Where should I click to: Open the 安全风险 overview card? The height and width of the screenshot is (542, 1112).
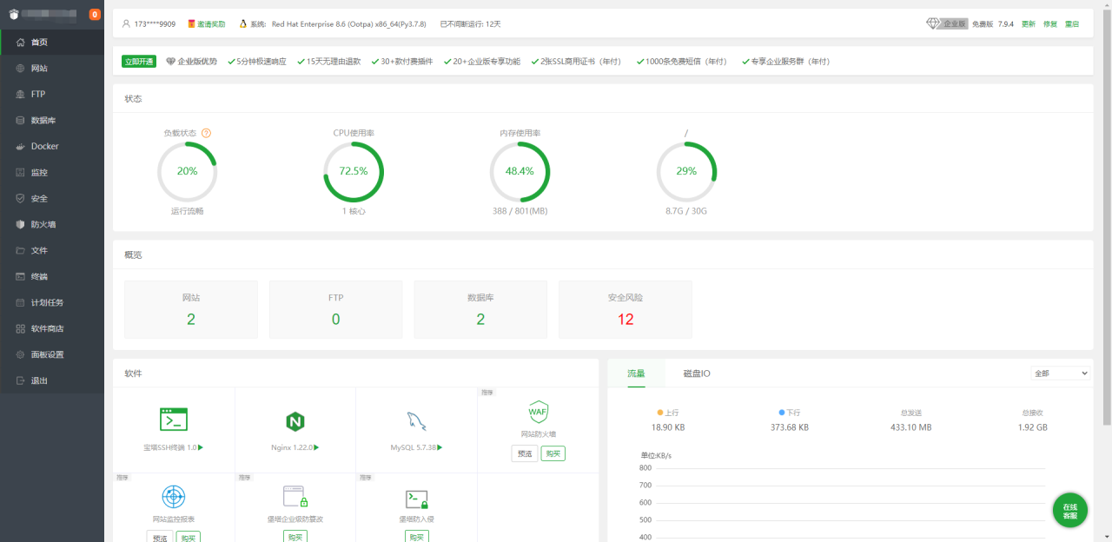(625, 309)
